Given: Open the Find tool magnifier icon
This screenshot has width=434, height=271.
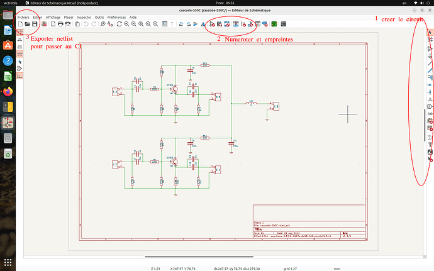Looking at the screenshot, I should (x=103, y=24).
